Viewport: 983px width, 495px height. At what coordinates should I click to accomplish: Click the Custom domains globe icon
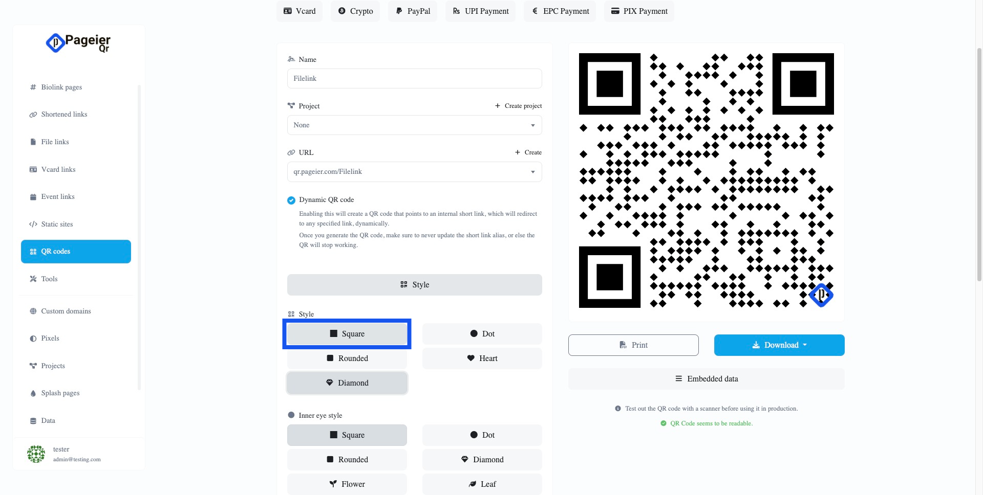click(x=33, y=311)
